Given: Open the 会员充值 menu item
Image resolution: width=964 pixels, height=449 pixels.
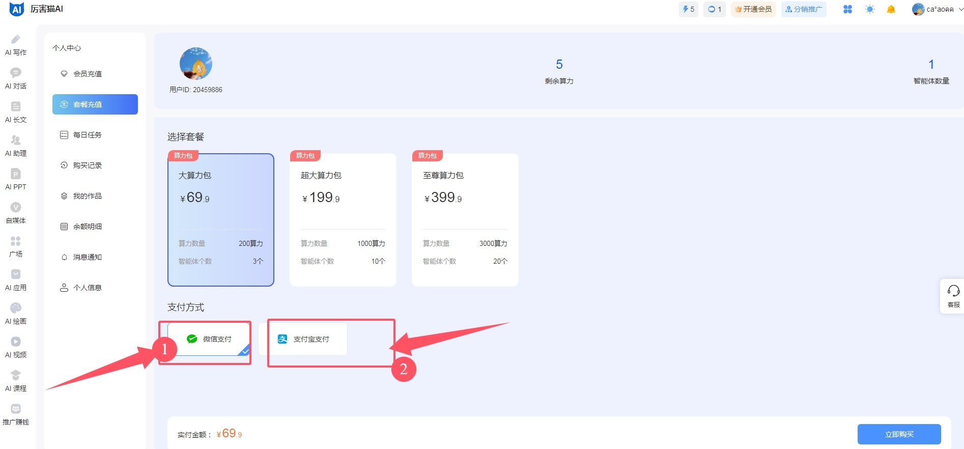Looking at the screenshot, I should [x=88, y=74].
